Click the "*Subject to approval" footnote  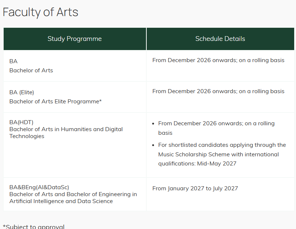(34, 226)
